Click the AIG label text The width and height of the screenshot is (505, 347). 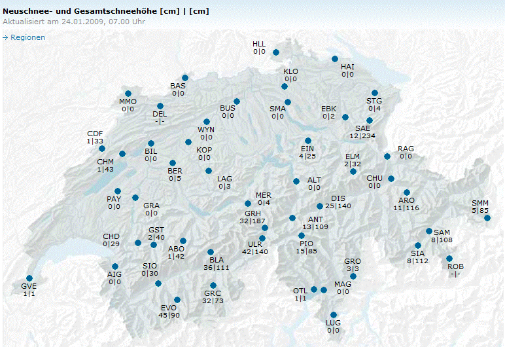tap(114, 274)
